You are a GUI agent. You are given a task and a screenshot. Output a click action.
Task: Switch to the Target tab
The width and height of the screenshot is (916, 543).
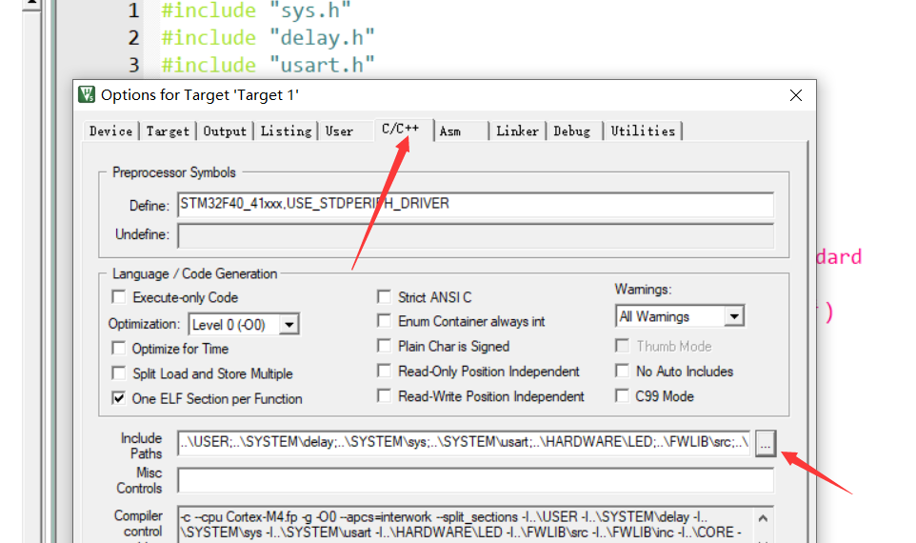pyautogui.click(x=168, y=131)
